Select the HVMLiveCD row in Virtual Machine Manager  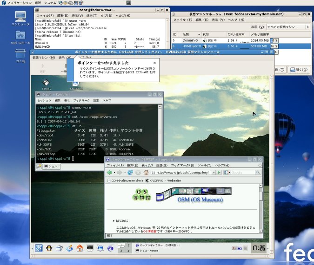(x=241, y=46)
